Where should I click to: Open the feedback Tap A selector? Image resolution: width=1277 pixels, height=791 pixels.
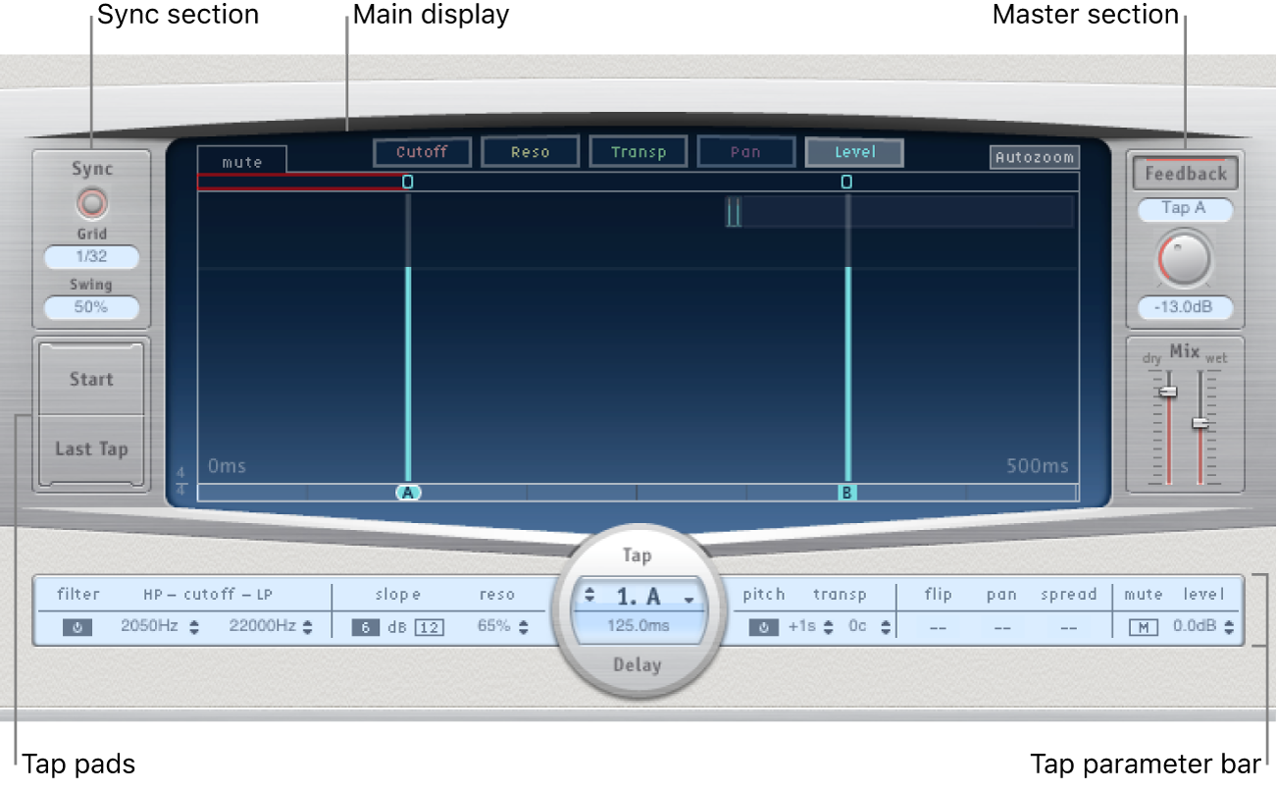[1184, 209]
